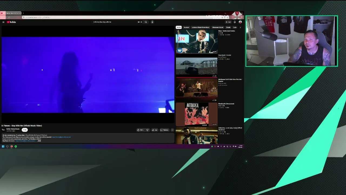Clear the search text with the X icon
The height and width of the screenshot is (195, 346).
coord(141,22)
